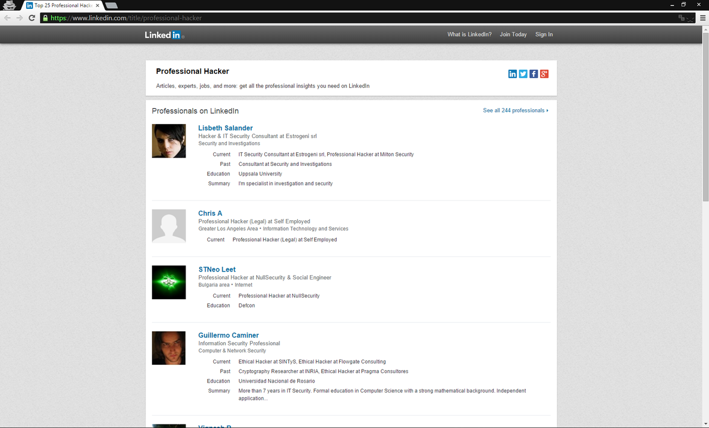709x428 pixels.
Task: Click 'Uppsala University' education text
Action: pyautogui.click(x=260, y=174)
